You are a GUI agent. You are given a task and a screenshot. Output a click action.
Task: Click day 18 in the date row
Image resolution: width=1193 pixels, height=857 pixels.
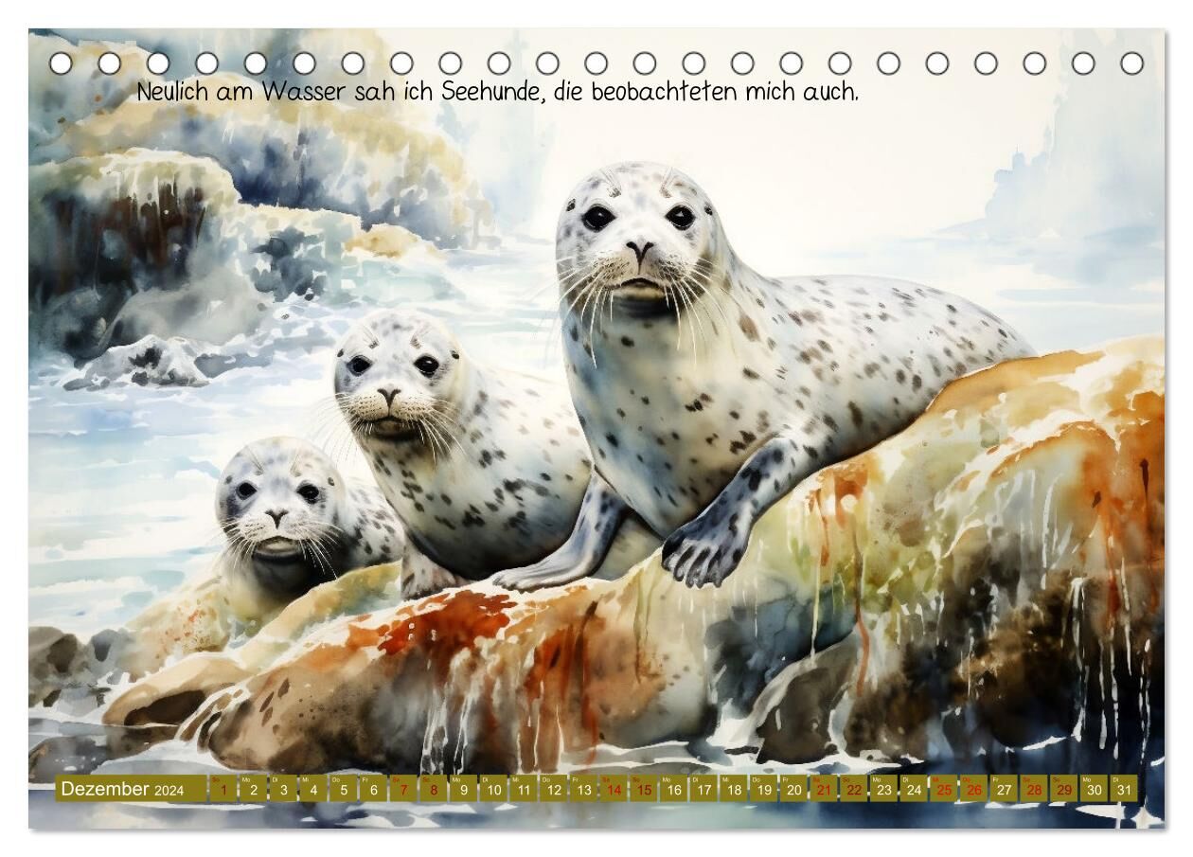coord(734,790)
